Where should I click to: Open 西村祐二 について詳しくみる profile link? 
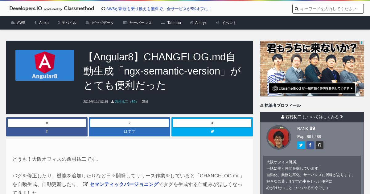point(312,117)
